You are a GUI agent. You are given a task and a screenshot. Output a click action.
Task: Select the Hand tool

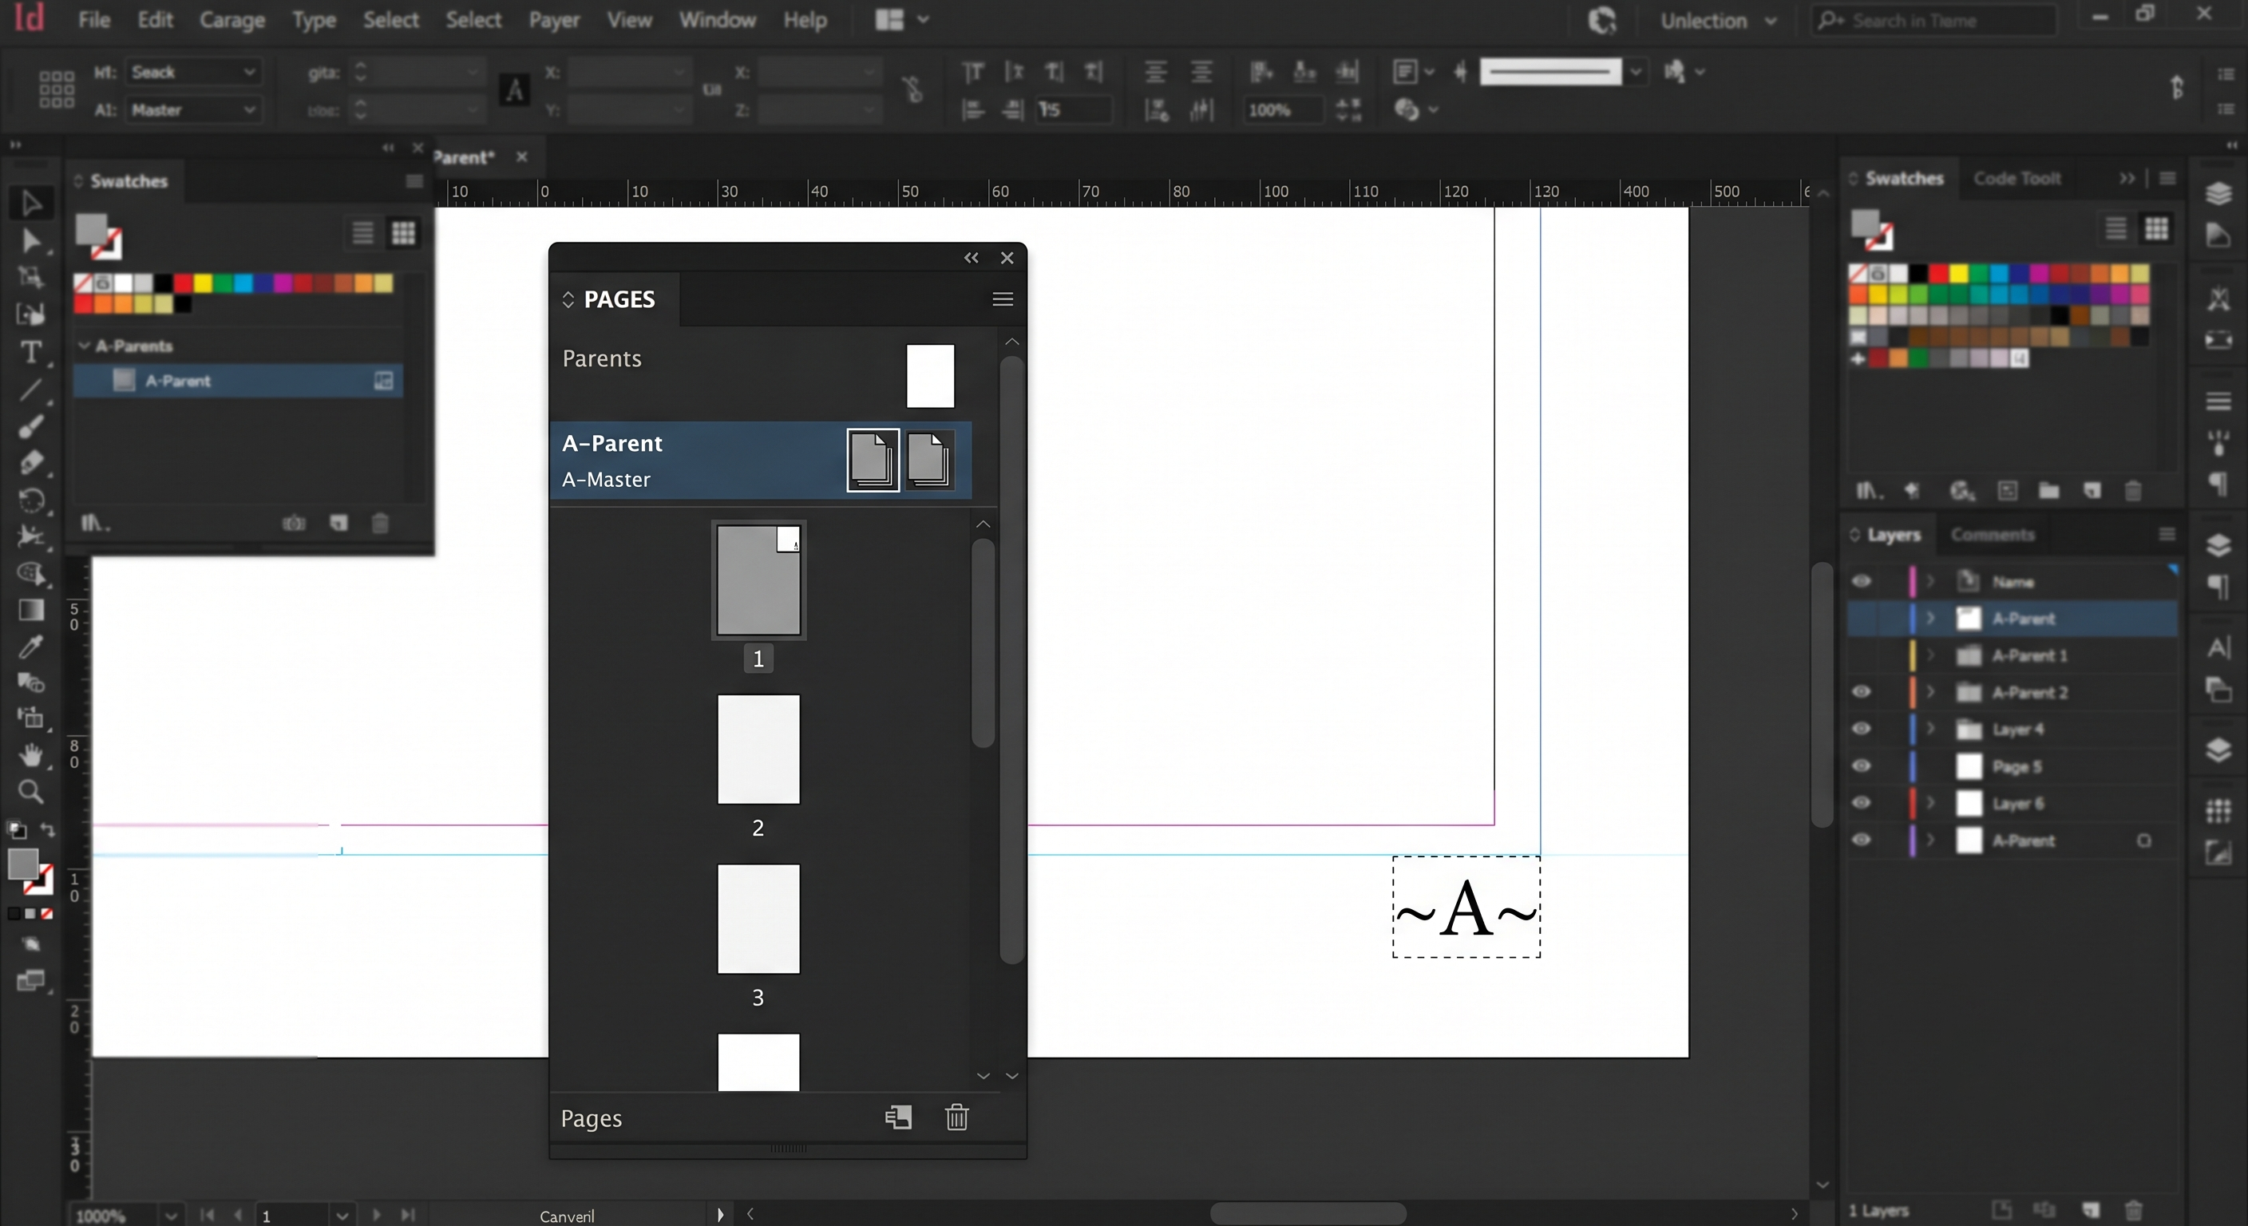click(x=30, y=754)
